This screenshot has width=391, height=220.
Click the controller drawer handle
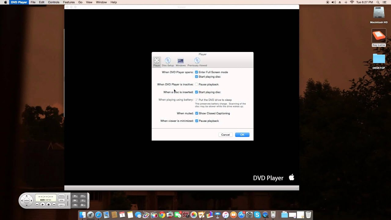tap(88, 200)
